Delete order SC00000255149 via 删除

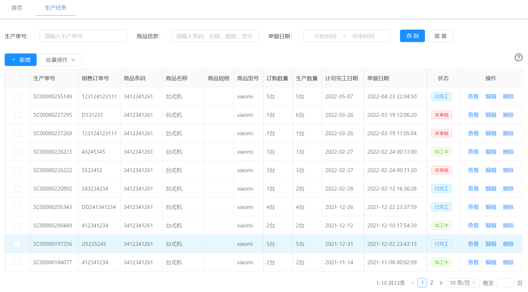(x=508, y=97)
